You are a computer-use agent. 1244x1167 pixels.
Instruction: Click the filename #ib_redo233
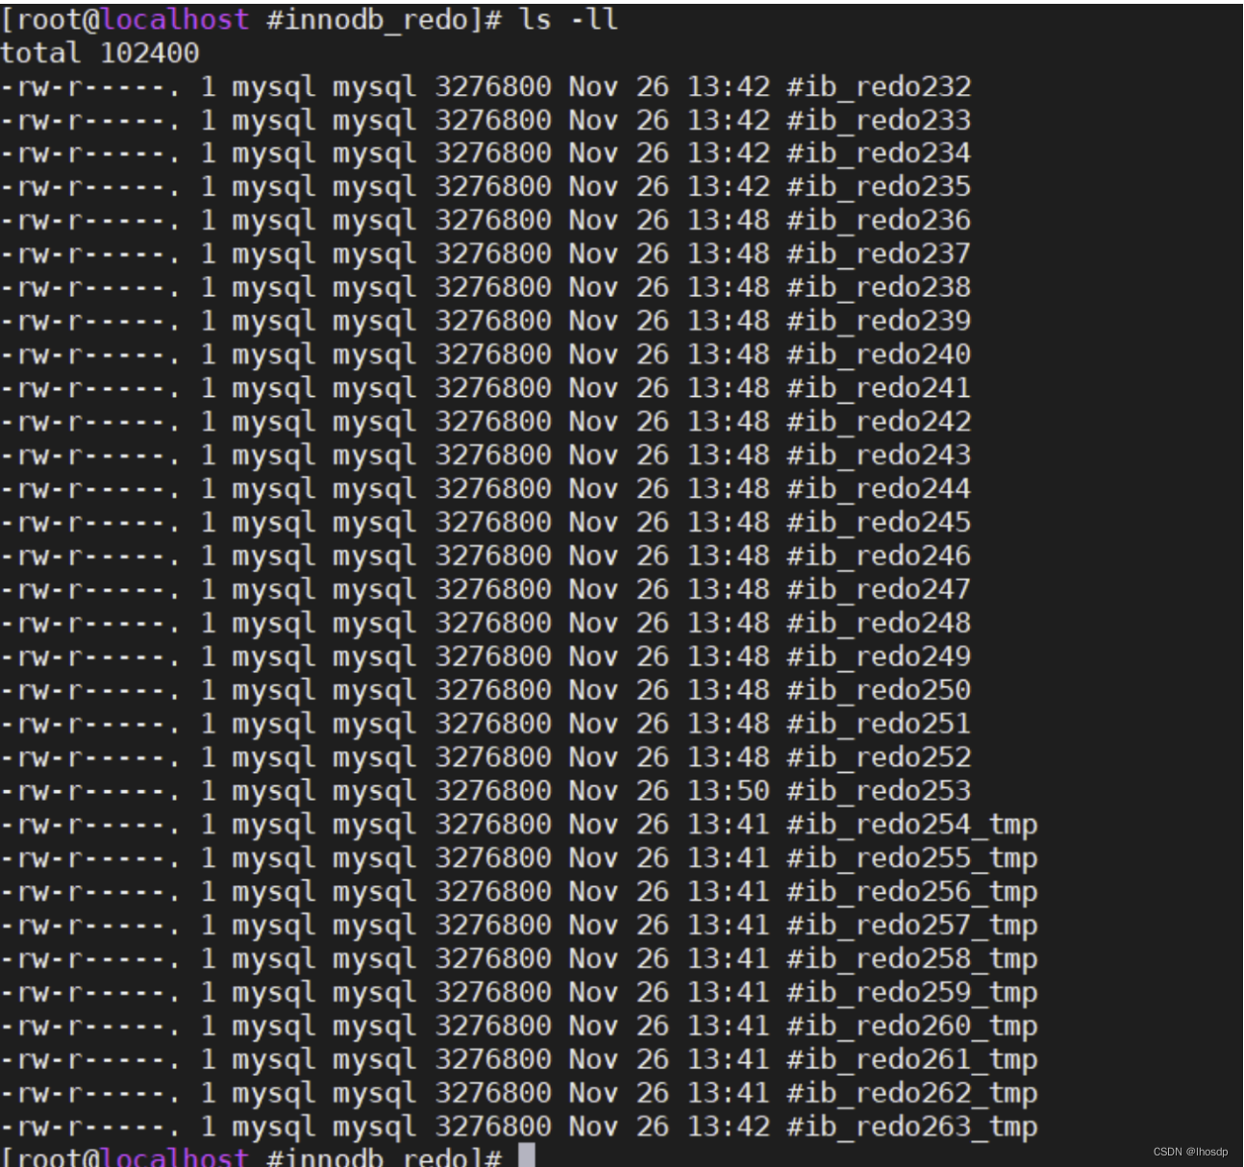(879, 121)
